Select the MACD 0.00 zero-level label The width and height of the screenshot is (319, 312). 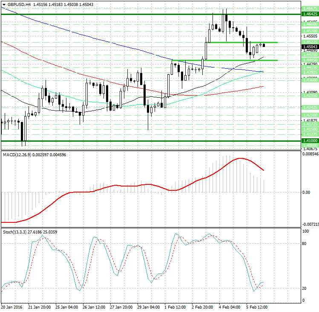point(306,192)
